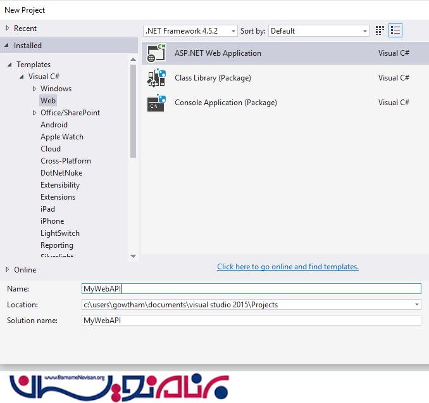Select the ASP.NET Web Application template icon
429x403 pixels.
[156, 53]
